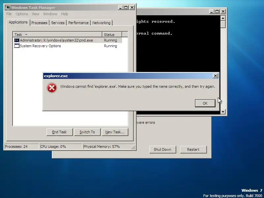Screen dimensions: 264x198
Task: Click 'Running' status of the cmd.exe task
Action: pos(111,40)
